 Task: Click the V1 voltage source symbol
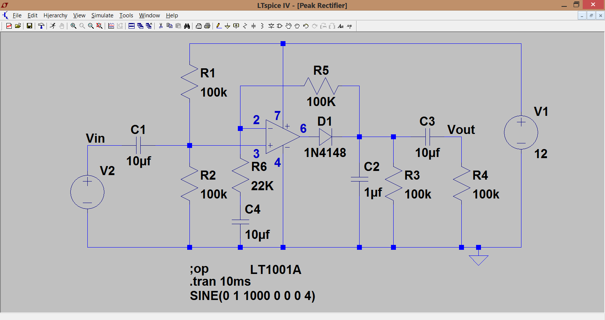point(521,132)
